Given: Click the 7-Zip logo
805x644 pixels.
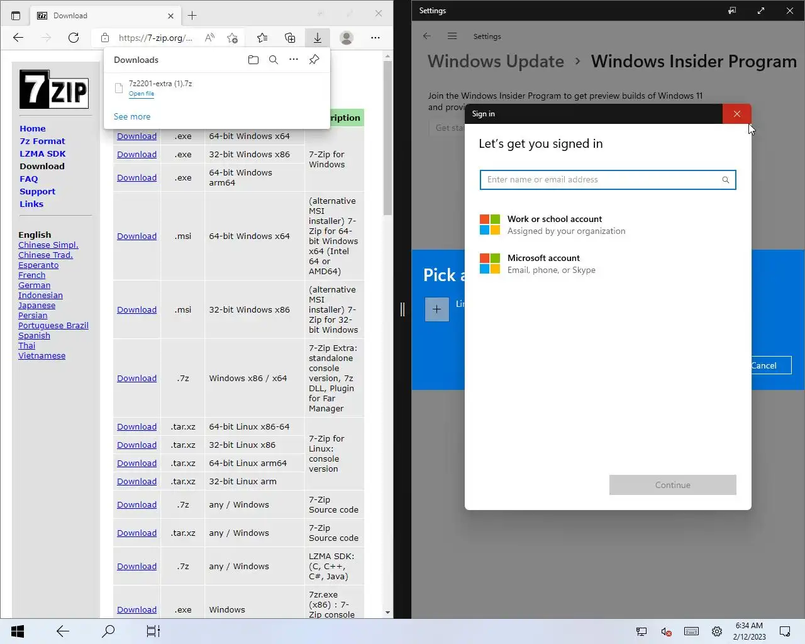Looking at the screenshot, I should 54,89.
